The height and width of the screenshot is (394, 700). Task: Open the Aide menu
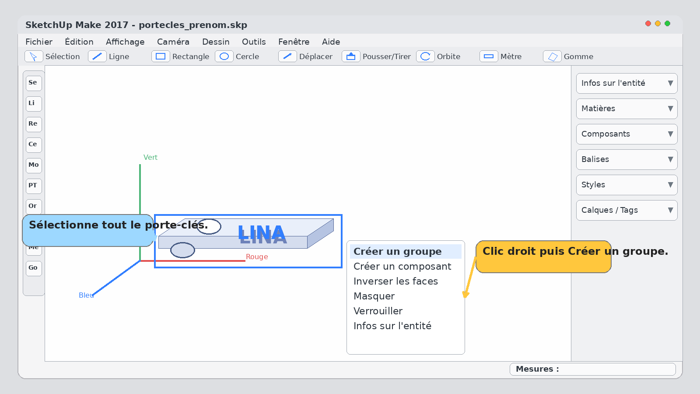(x=331, y=42)
